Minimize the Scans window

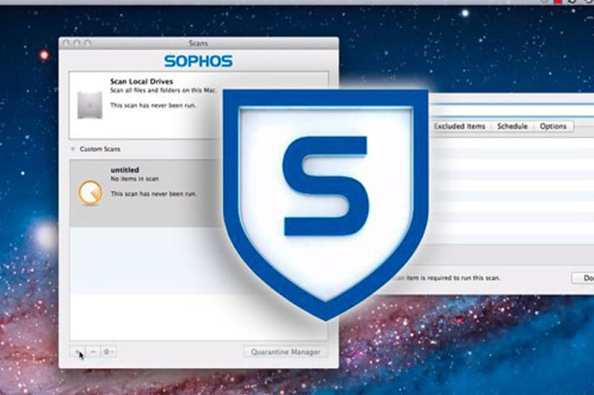click(x=77, y=44)
